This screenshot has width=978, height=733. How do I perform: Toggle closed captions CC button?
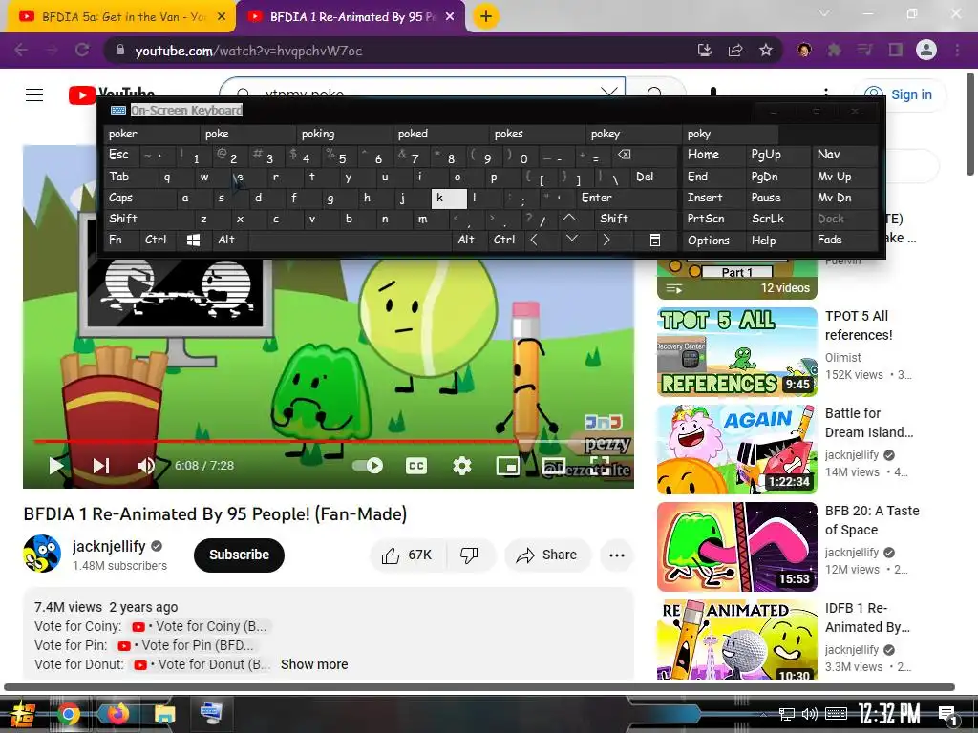tap(416, 466)
